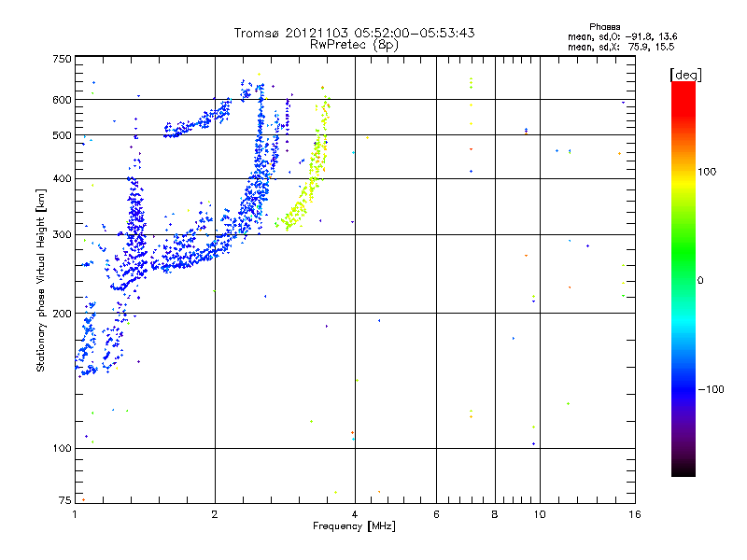Click the x-axis tick label '10'

pyautogui.click(x=540, y=514)
